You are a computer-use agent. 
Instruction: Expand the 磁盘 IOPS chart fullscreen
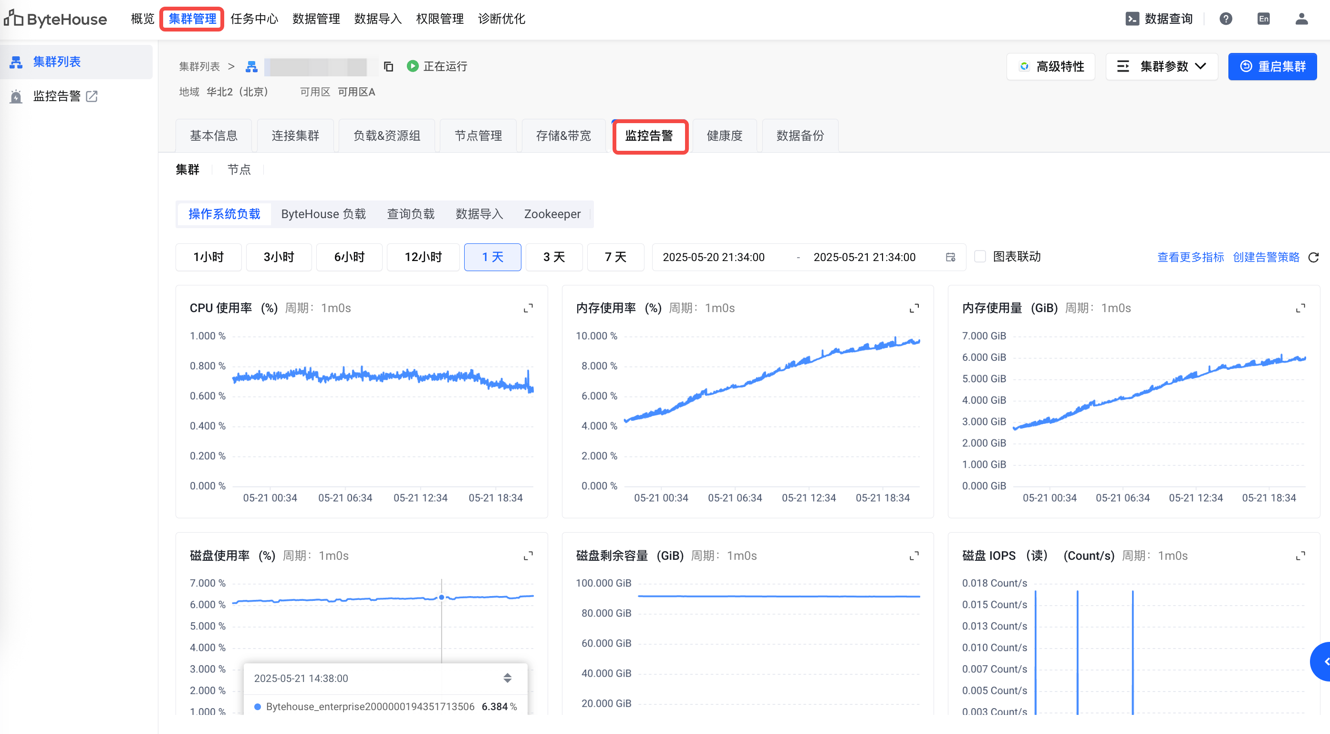pyautogui.click(x=1300, y=556)
